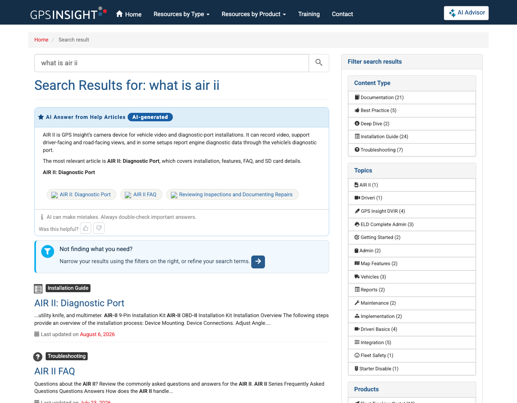This screenshot has width=517, height=403.
Task: Click Home in the top navigation
Action: pyautogui.click(x=129, y=14)
